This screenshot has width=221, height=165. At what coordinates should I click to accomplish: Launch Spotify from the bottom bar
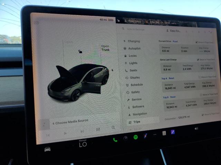click(136, 137)
